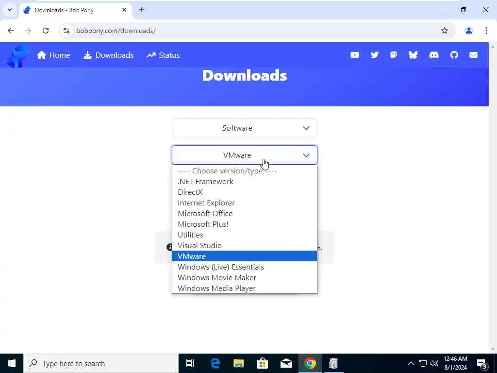Click the address bar URL
This screenshot has width=497, height=373.
point(116,31)
